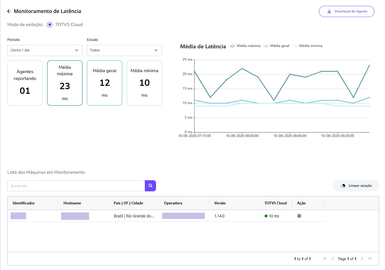Click the download icon in Download do Agente
Viewport: 385px width, 270px height.
[329, 11]
